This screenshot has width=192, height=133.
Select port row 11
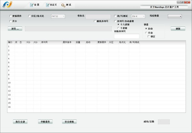coord(97,87)
